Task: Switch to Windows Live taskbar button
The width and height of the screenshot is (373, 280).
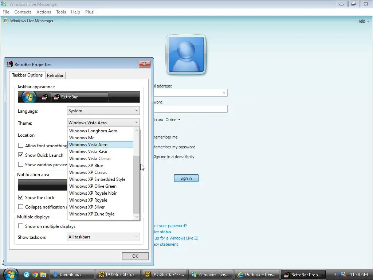Action: [211, 275]
